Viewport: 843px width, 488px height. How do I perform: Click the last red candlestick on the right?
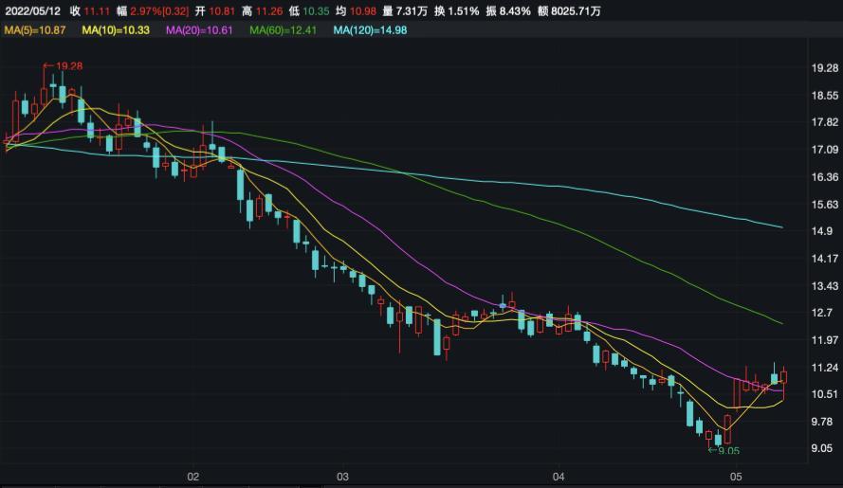click(x=783, y=377)
